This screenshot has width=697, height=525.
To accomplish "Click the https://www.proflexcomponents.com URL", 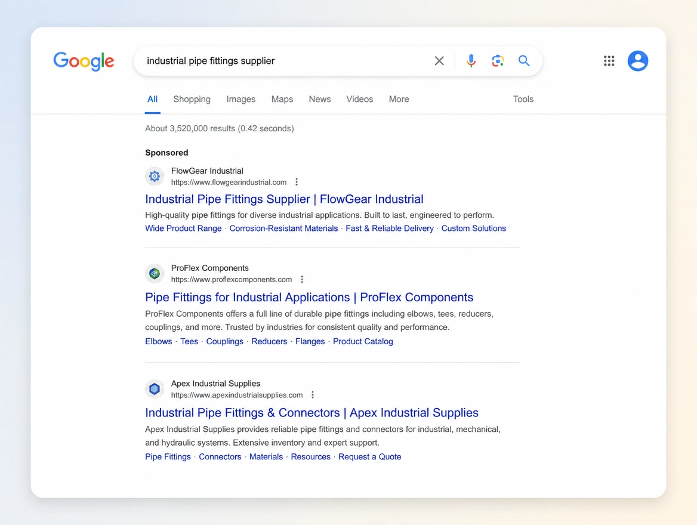I will (231, 280).
